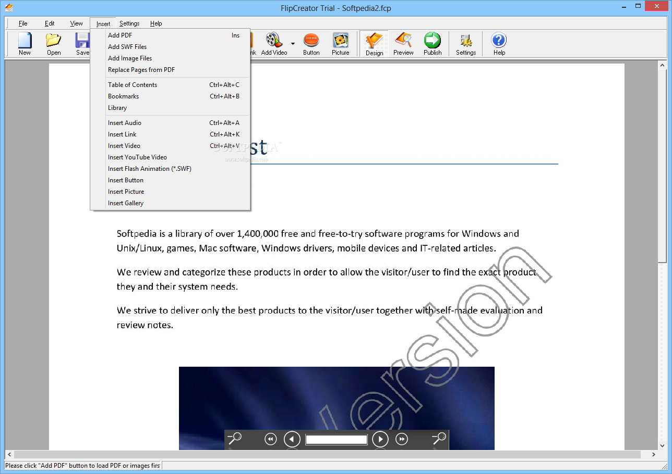Choose Insert Button menu entry
Screen dimensions: 672x474
[x=170, y=180]
